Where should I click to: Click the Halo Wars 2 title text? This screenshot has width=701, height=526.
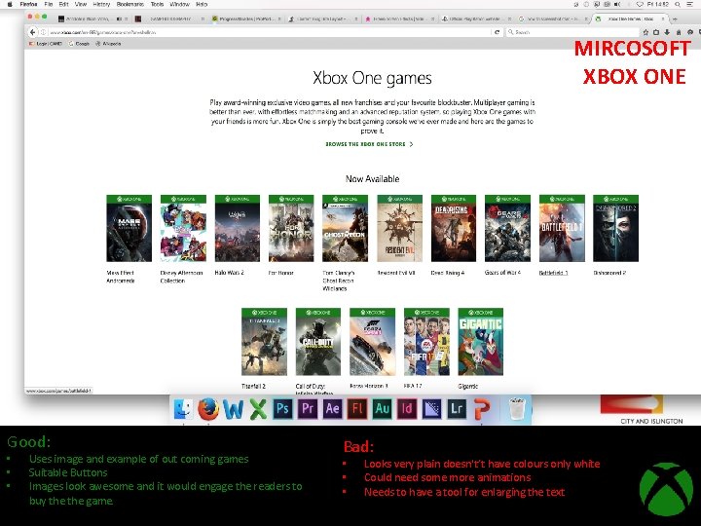(230, 273)
